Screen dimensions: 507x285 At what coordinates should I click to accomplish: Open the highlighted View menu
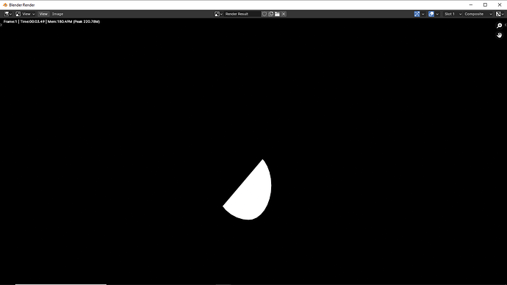[x=43, y=14]
